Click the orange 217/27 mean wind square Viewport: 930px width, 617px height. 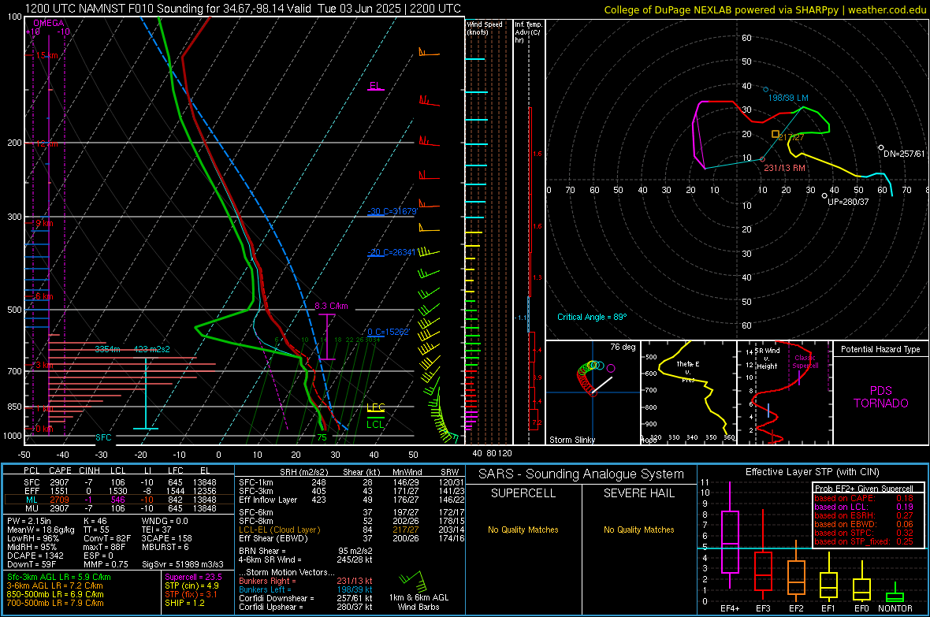pos(776,135)
